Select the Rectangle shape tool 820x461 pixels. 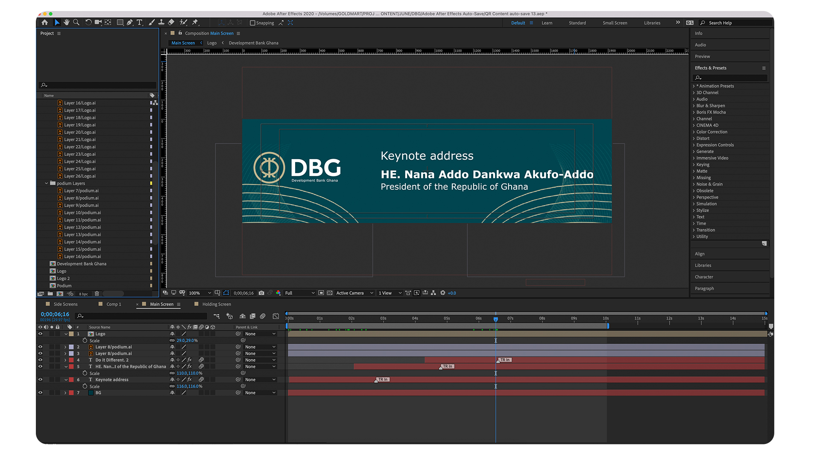click(x=120, y=23)
